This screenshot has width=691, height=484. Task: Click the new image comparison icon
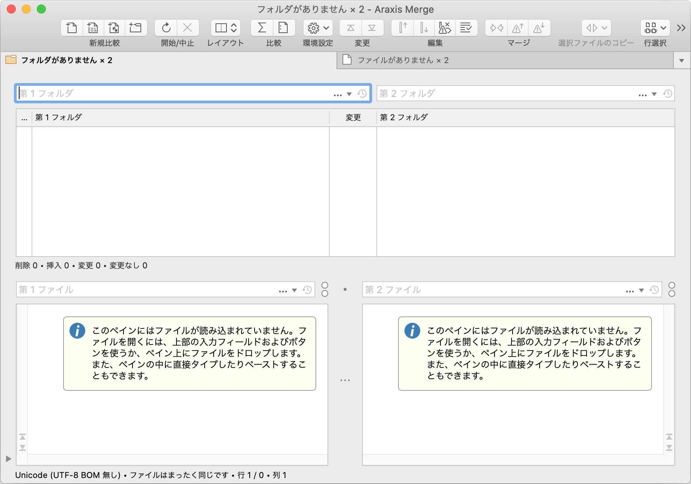114,28
